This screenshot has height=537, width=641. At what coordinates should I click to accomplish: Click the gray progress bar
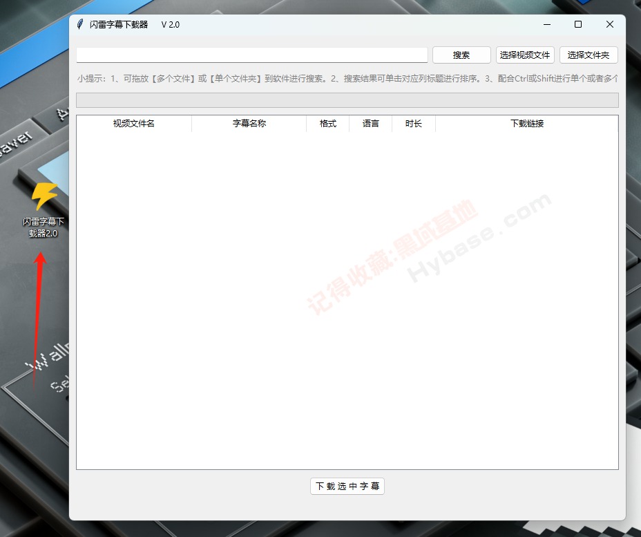click(347, 100)
